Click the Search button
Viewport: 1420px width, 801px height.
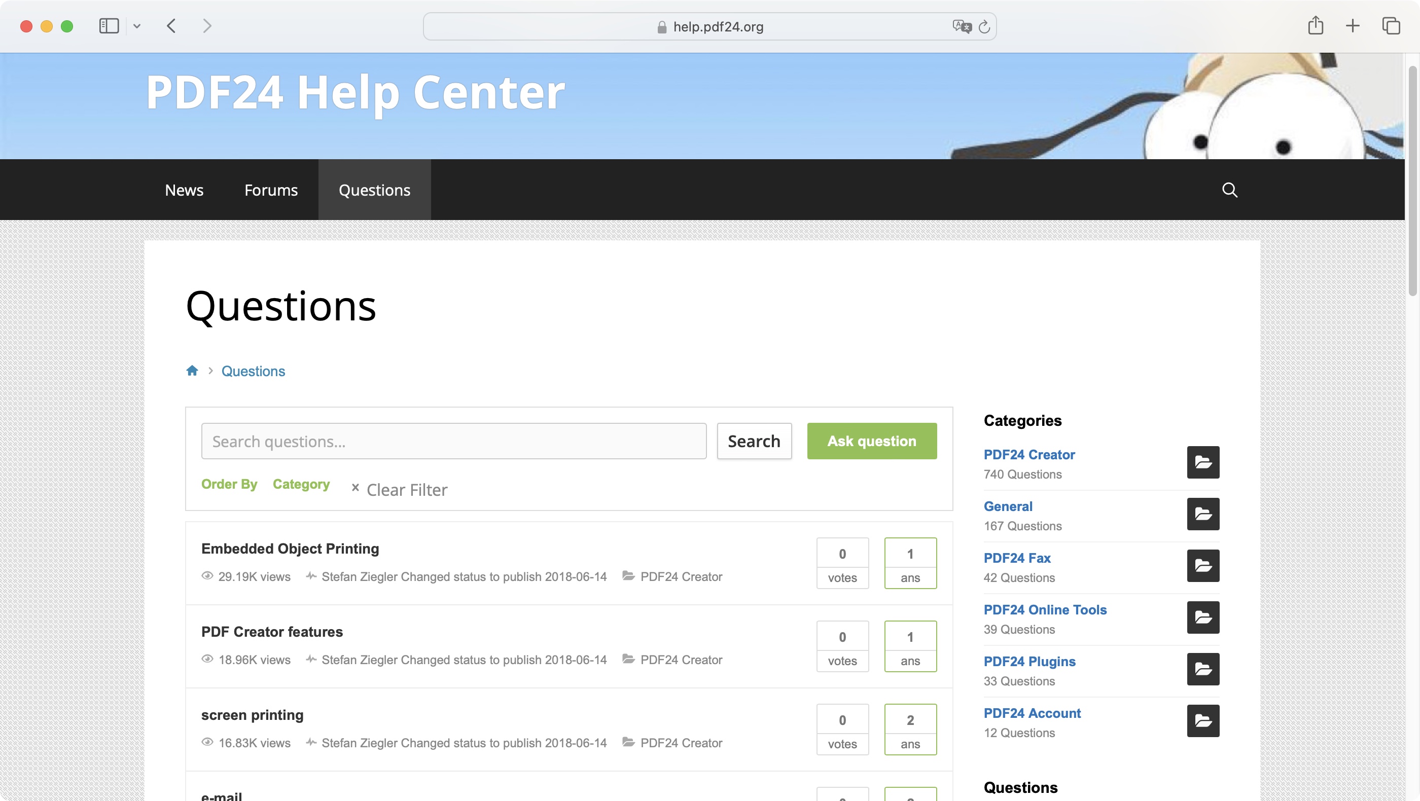click(754, 441)
